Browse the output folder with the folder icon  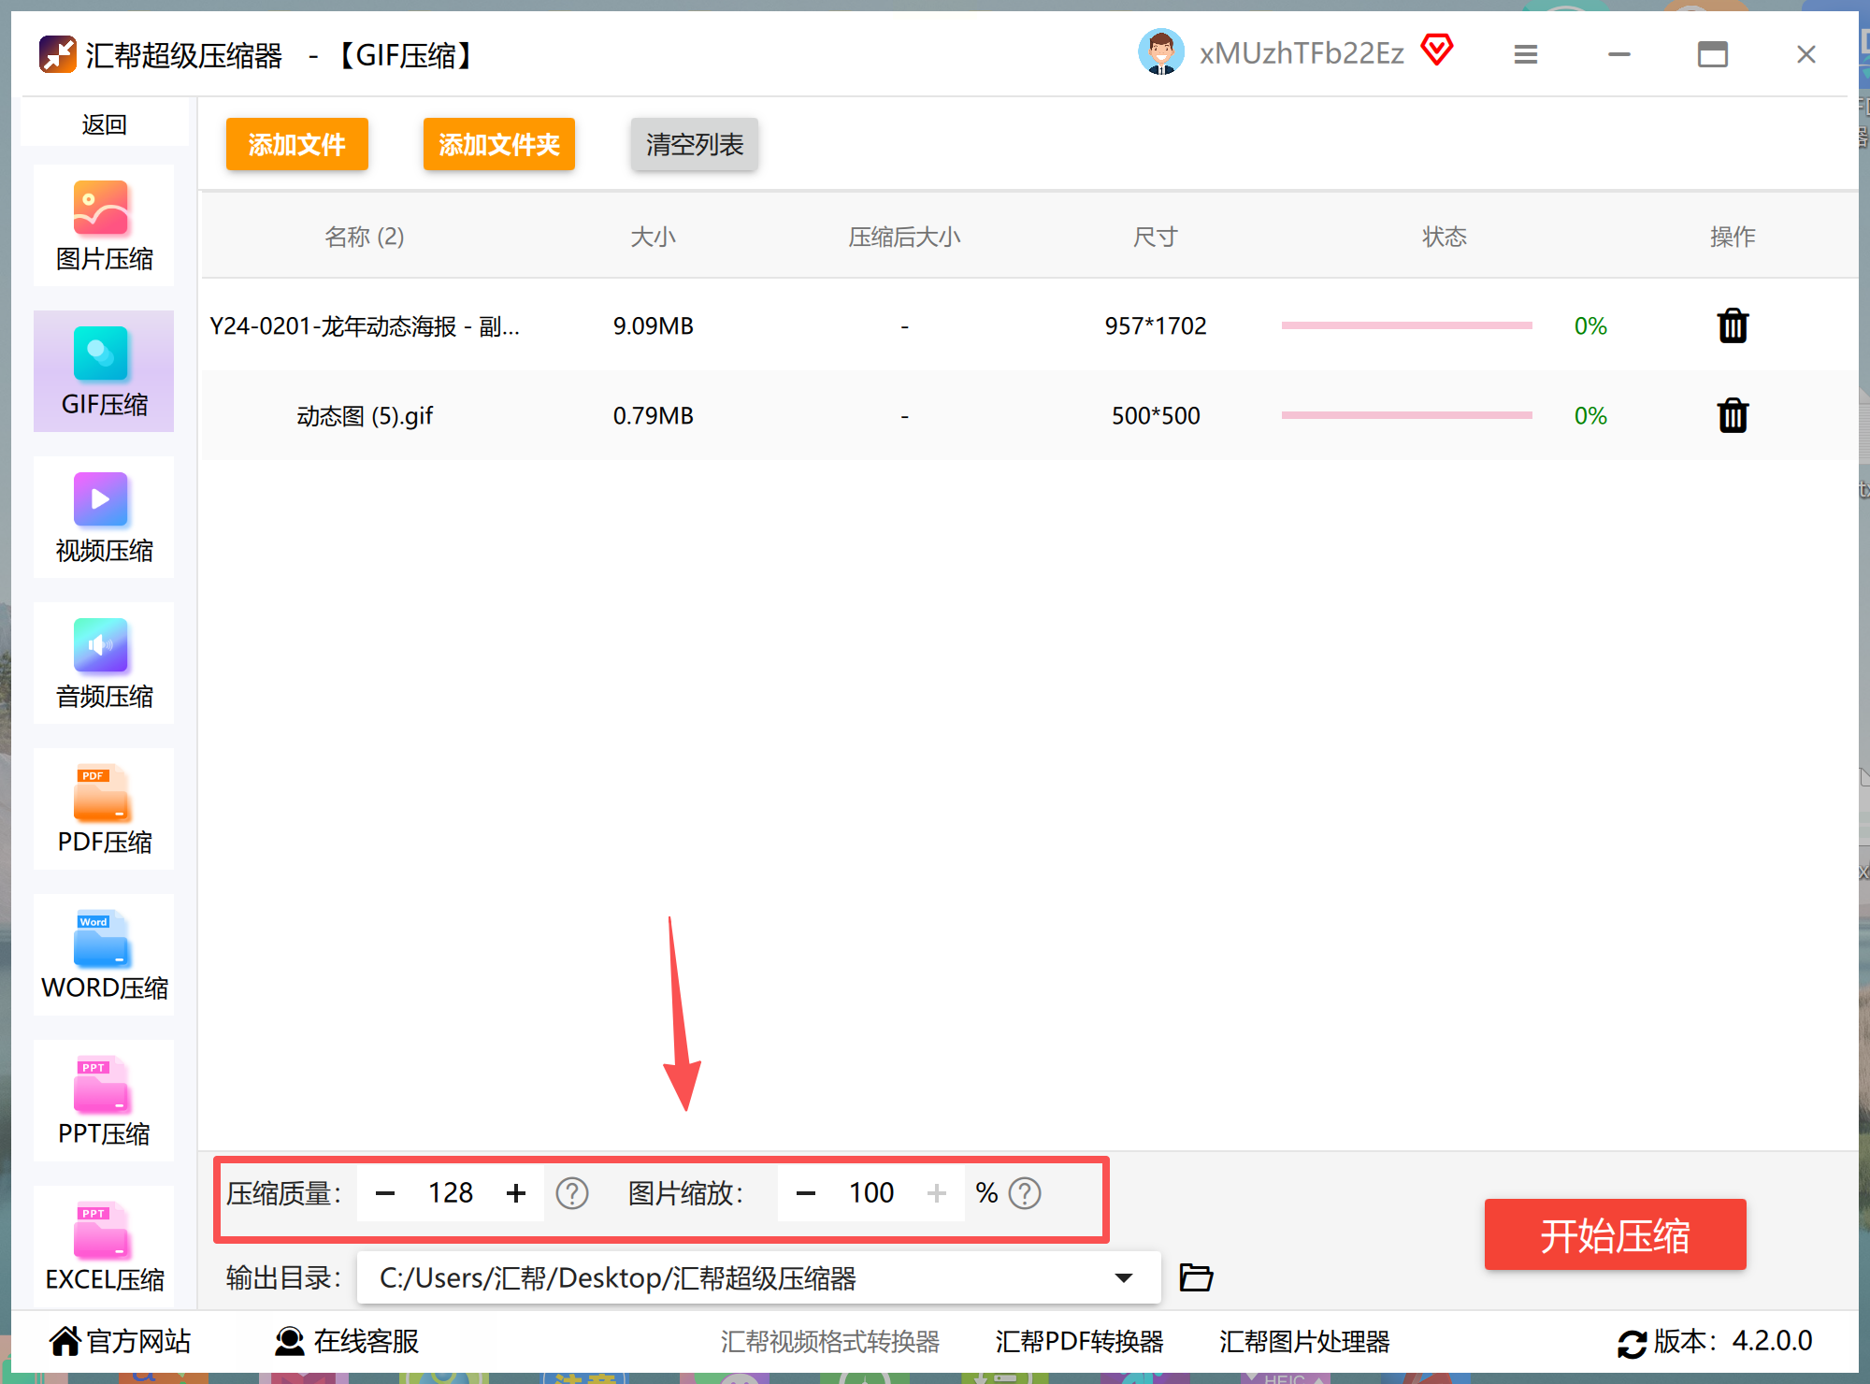click(x=1196, y=1277)
